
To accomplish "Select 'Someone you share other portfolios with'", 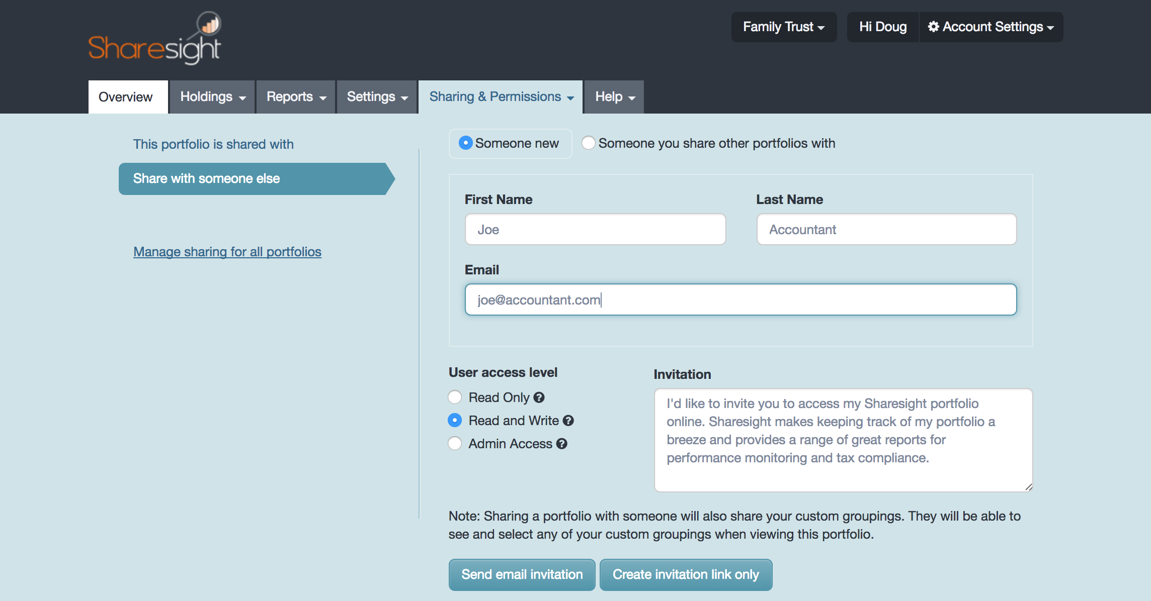I will (588, 143).
